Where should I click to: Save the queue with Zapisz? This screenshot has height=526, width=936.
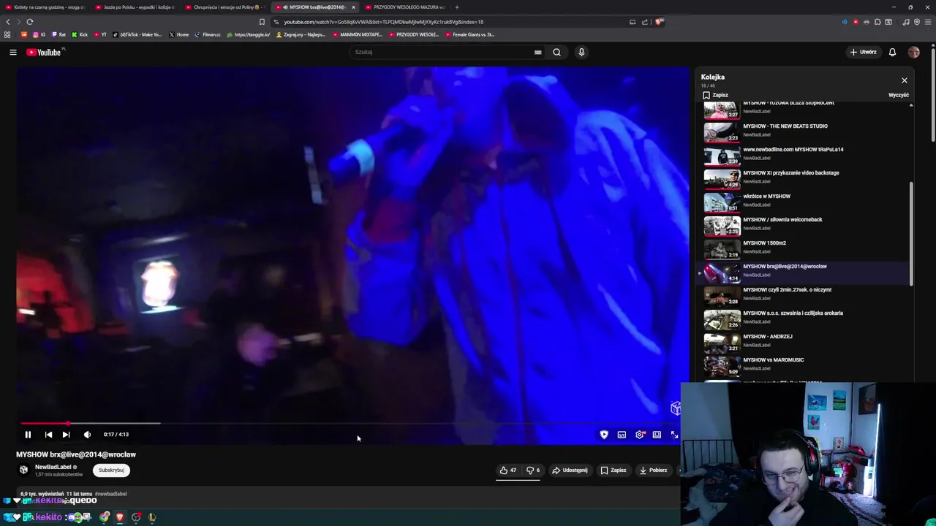[x=715, y=95]
